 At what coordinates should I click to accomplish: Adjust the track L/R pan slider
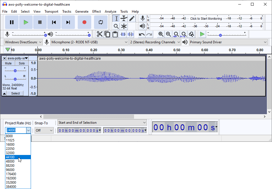point(15,79)
